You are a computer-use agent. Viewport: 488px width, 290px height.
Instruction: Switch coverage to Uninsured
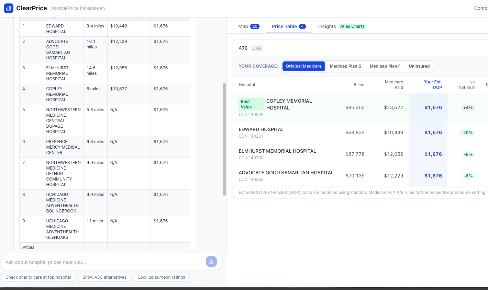tap(419, 66)
